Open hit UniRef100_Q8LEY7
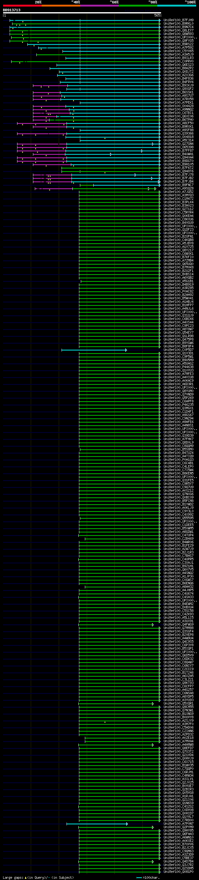The width and height of the screenshot is (199, 880). [178, 30]
